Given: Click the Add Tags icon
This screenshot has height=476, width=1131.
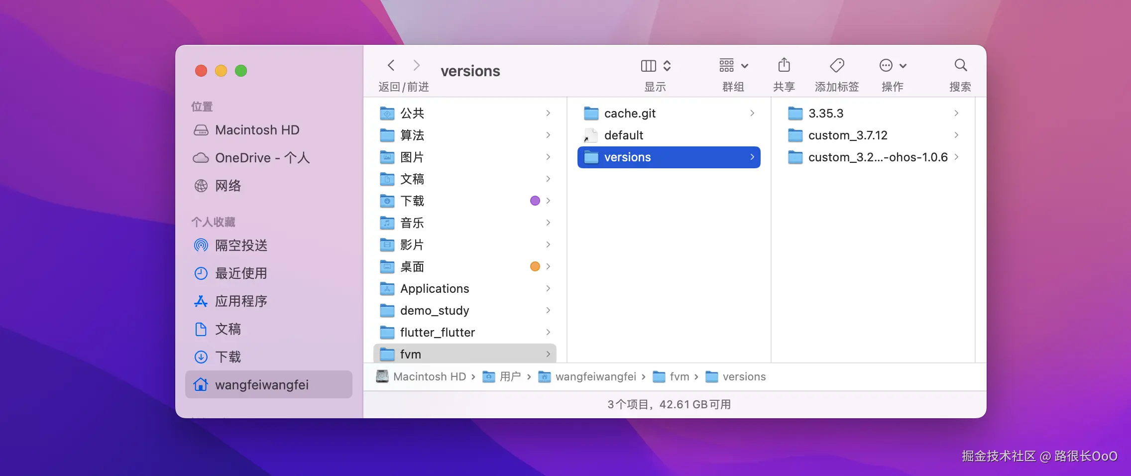Looking at the screenshot, I should (837, 65).
